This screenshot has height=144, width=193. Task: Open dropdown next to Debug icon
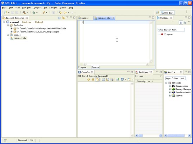[37, 13]
